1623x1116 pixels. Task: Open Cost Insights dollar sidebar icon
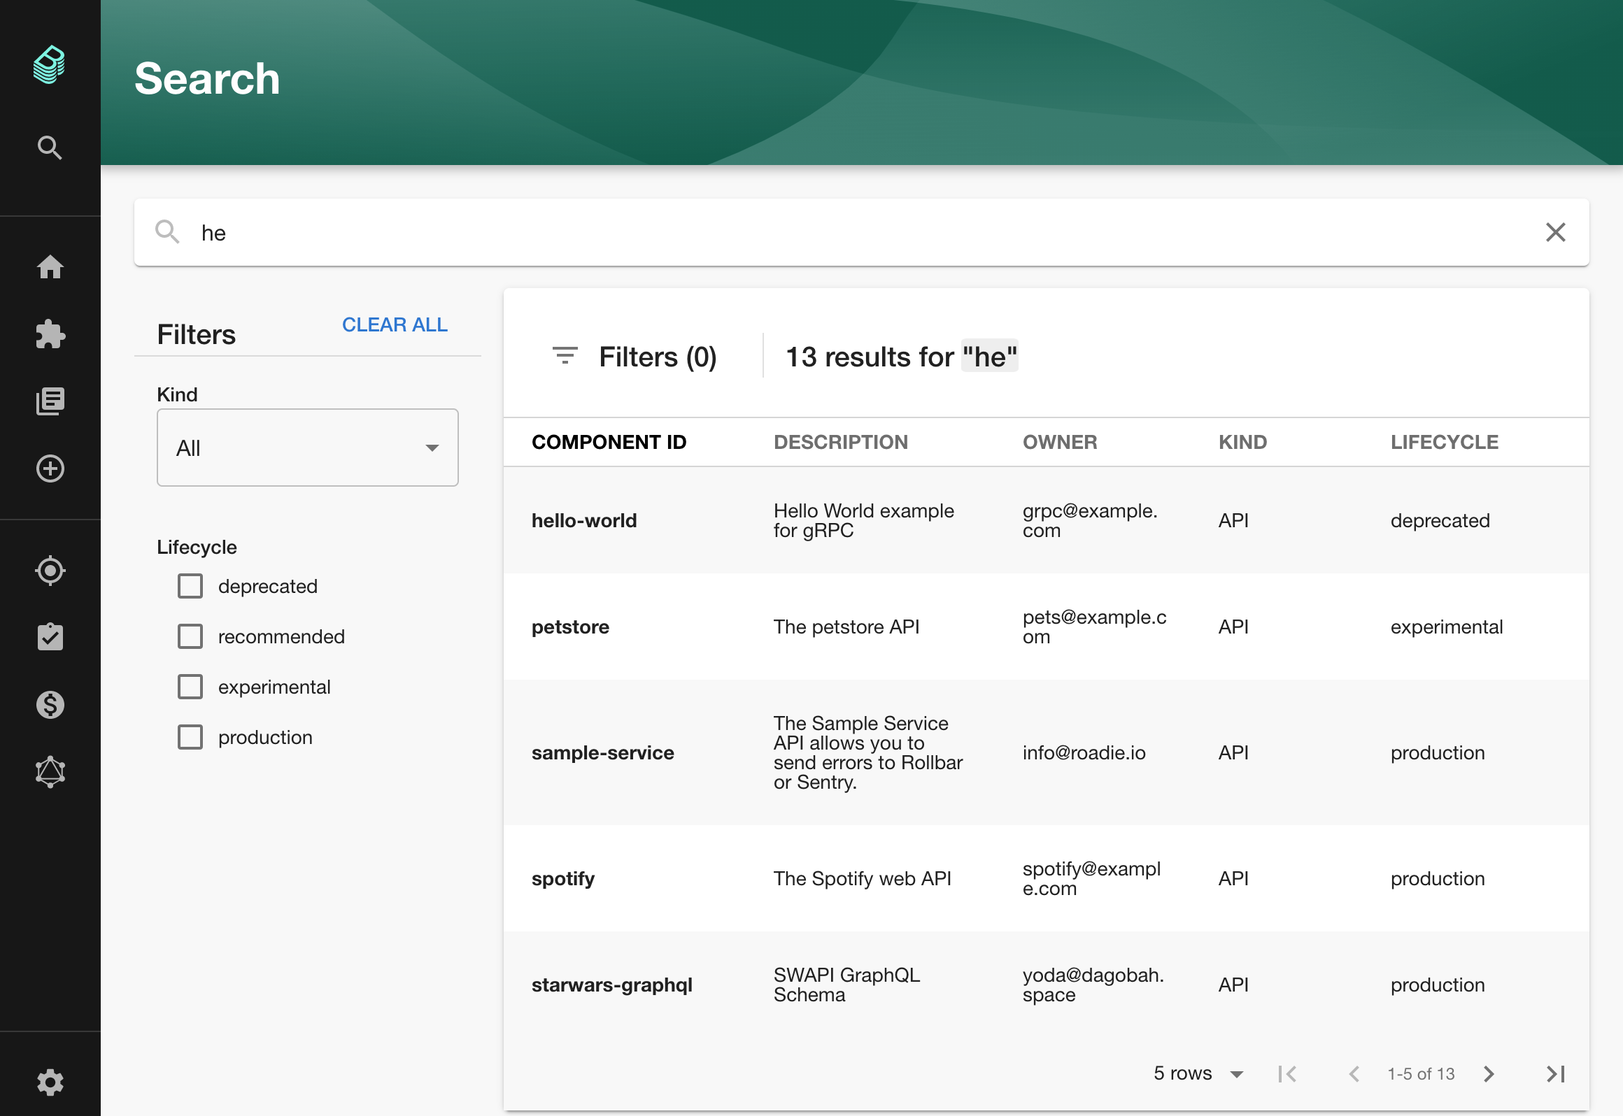50,705
